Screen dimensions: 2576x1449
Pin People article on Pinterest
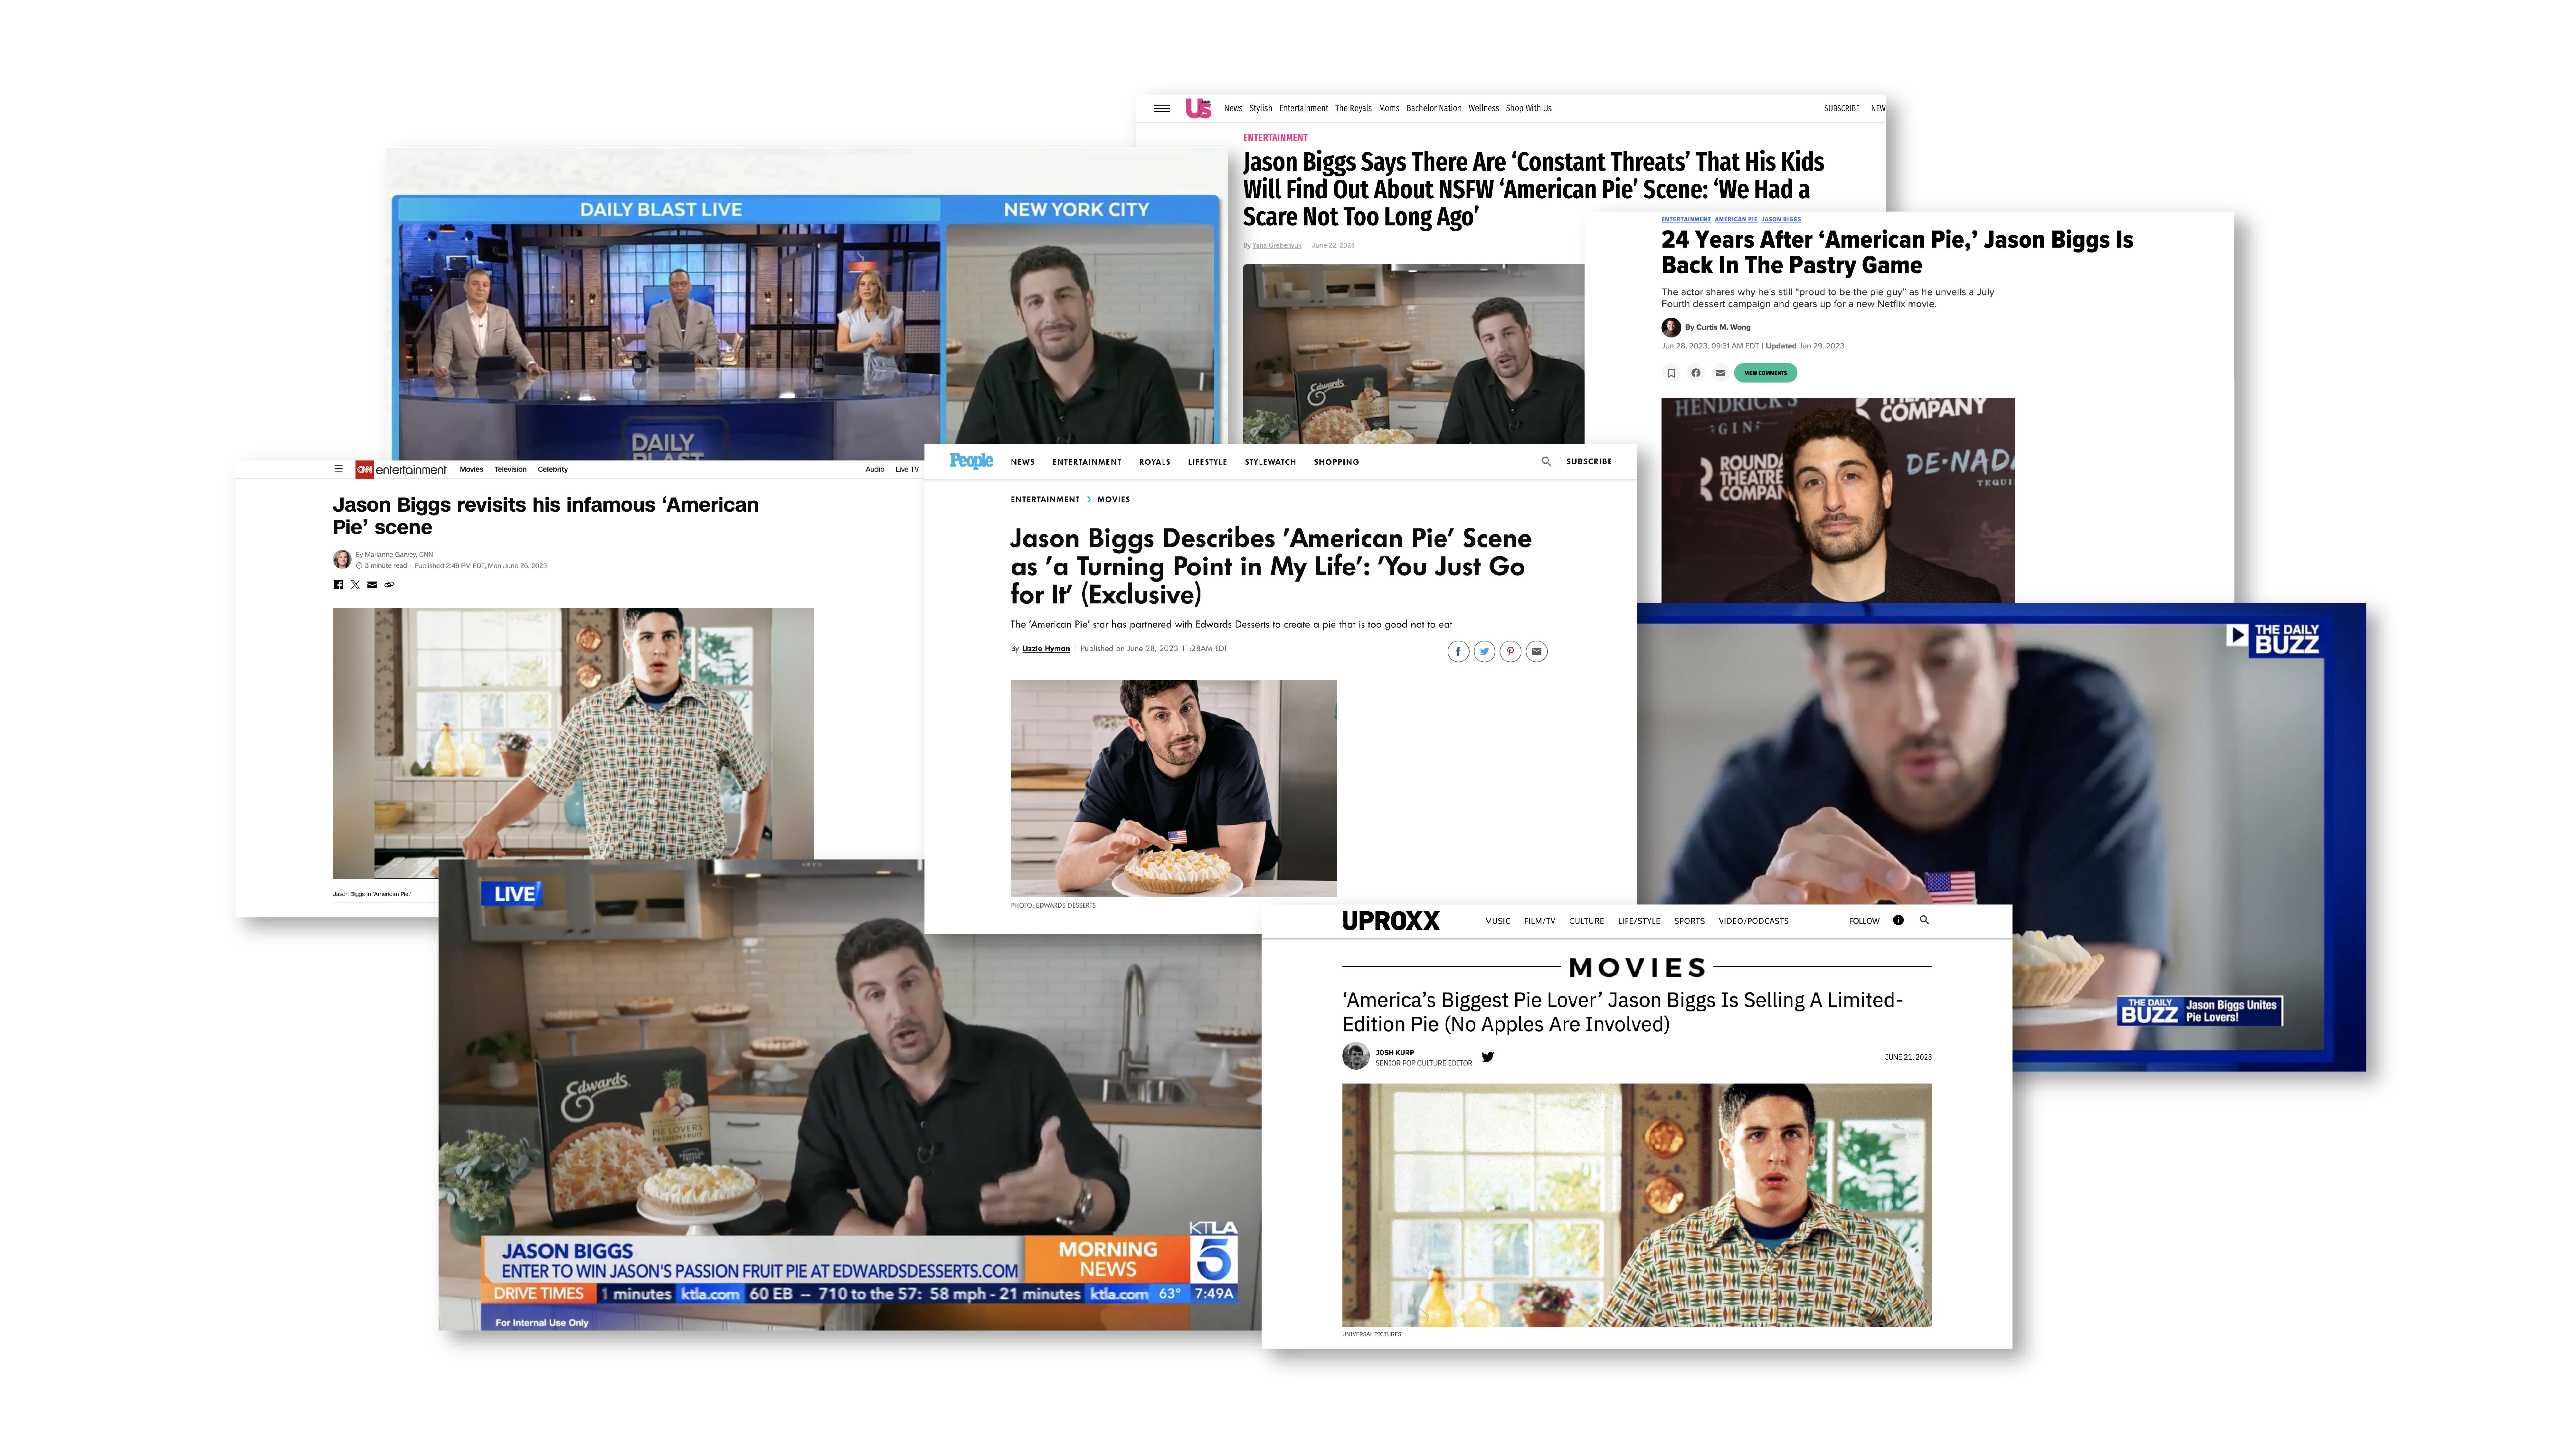pos(1510,652)
